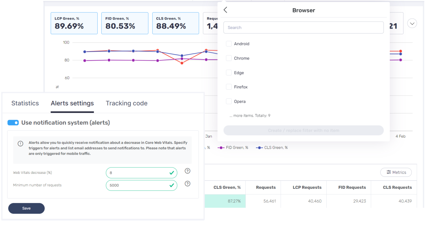Screen dimensions: 425x226
Task: Disable the notification system alerts switch
Action: [x=13, y=123]
